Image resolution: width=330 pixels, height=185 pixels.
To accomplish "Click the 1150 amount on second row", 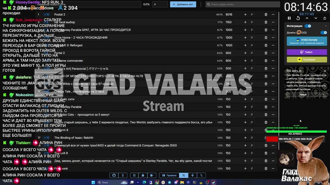I will click(229, 22).
